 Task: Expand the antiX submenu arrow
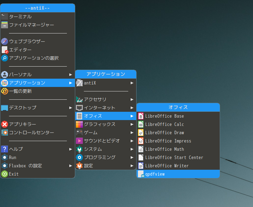[x=132, y=83]
